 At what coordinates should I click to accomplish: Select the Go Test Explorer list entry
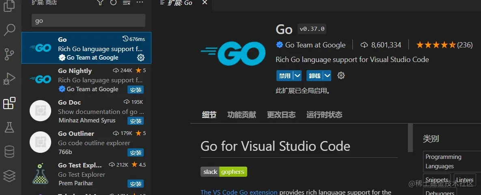tap(86, 174)
